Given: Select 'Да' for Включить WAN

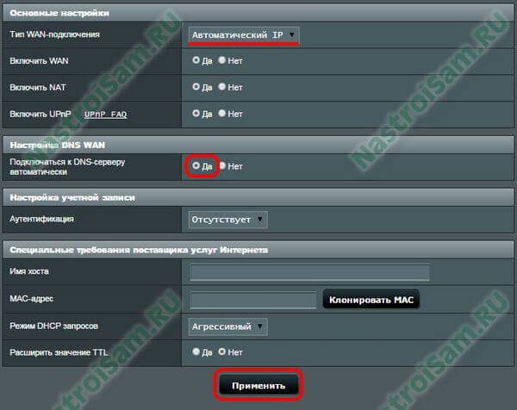Looking at the screenshot, I should coord(196,60).
